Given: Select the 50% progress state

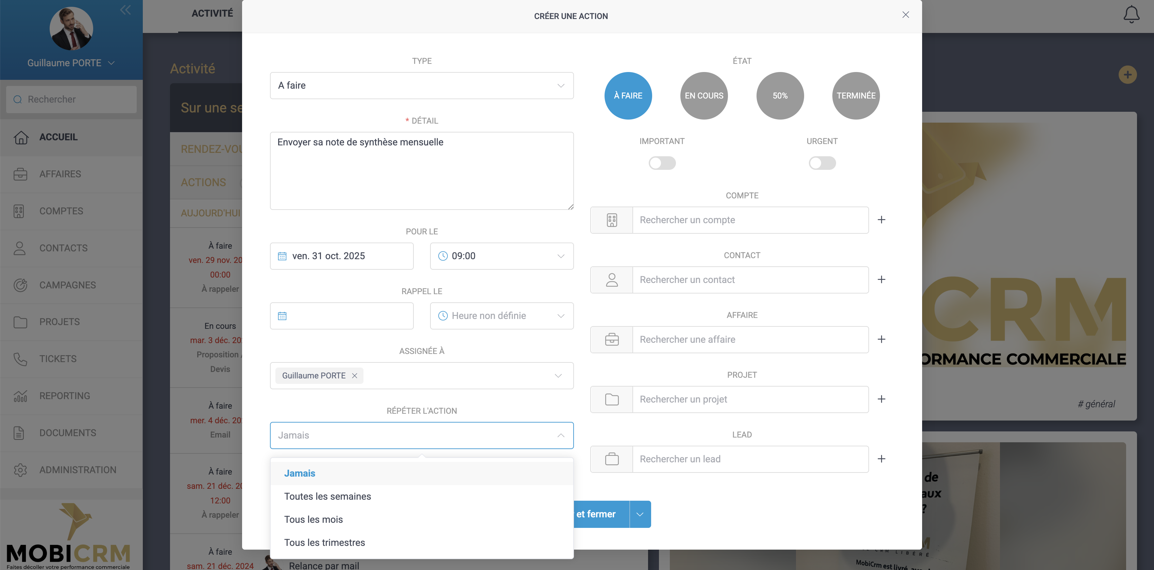Looking at the screenshot, I should click(x=780, y=96).
